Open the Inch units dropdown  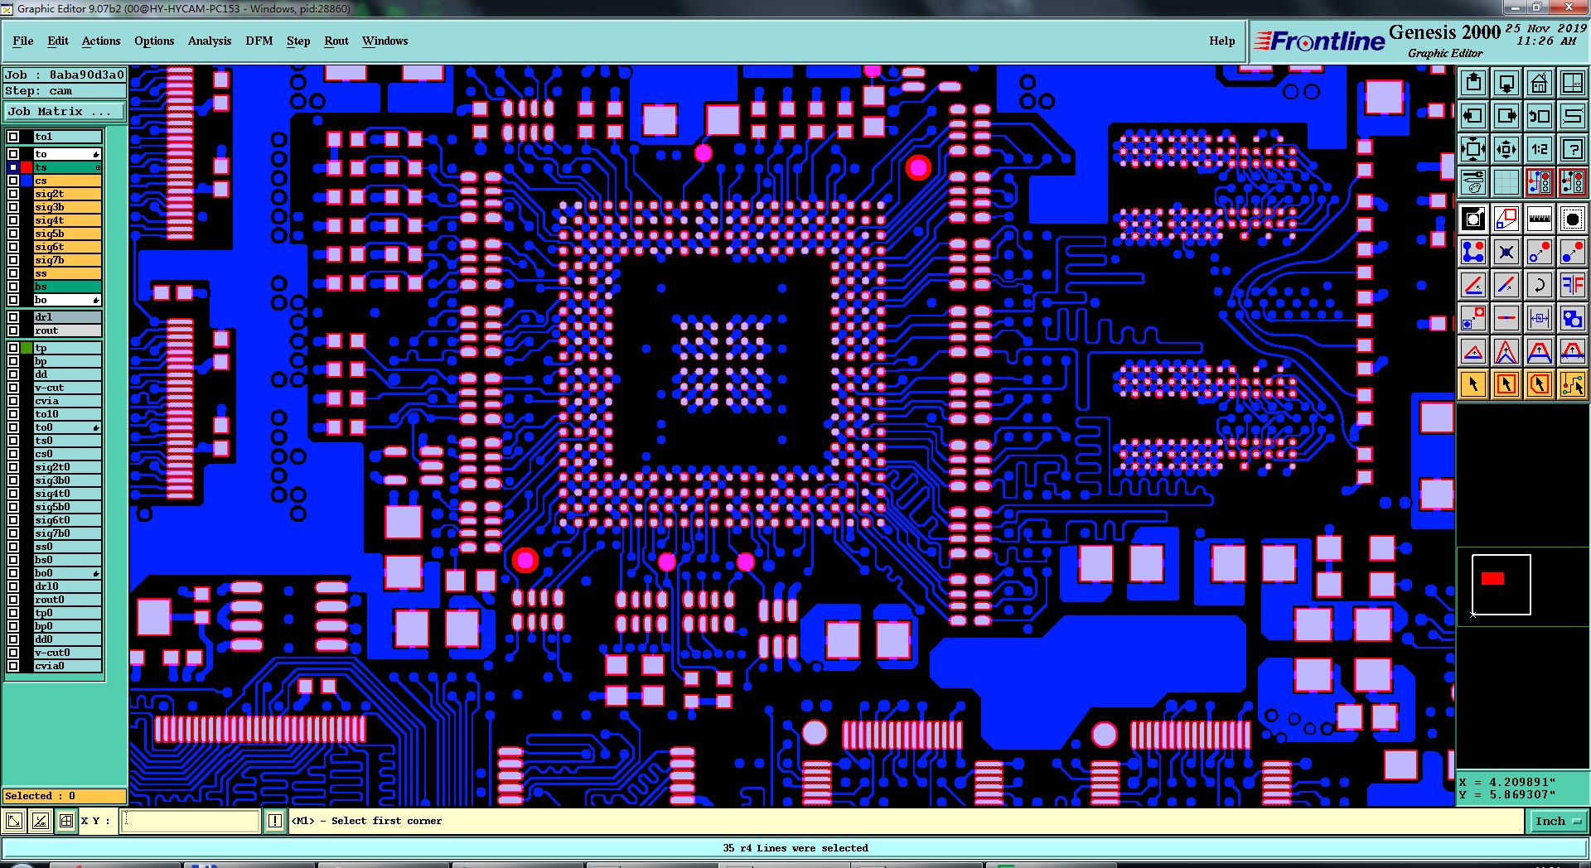pyautogui.click(x=1558, y=822)
